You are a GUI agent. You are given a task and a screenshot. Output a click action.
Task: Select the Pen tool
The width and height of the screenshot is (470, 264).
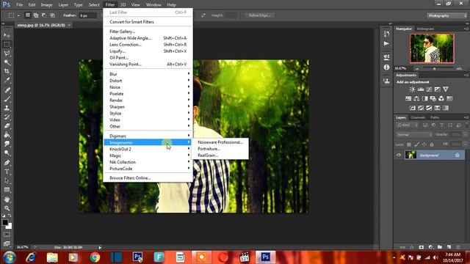click(7, 163)
